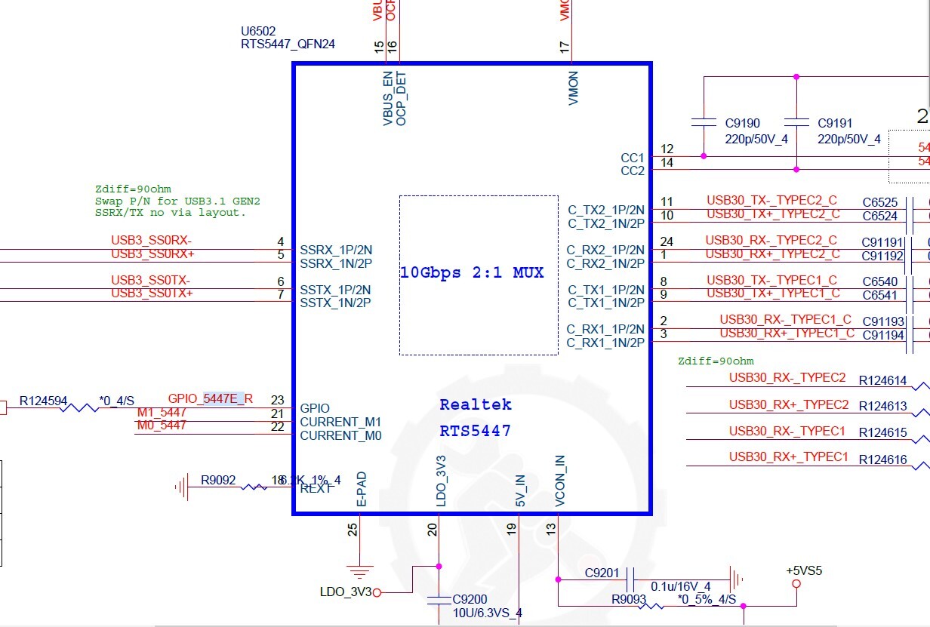Select the U6502 reference designator
930x627 pixels.
pyautogui.click(x=258, y=32)
